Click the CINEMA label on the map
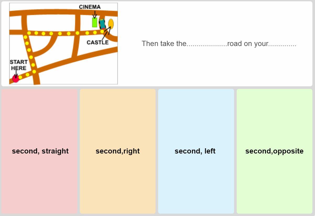Screen dimensions: 315x216 90,7
